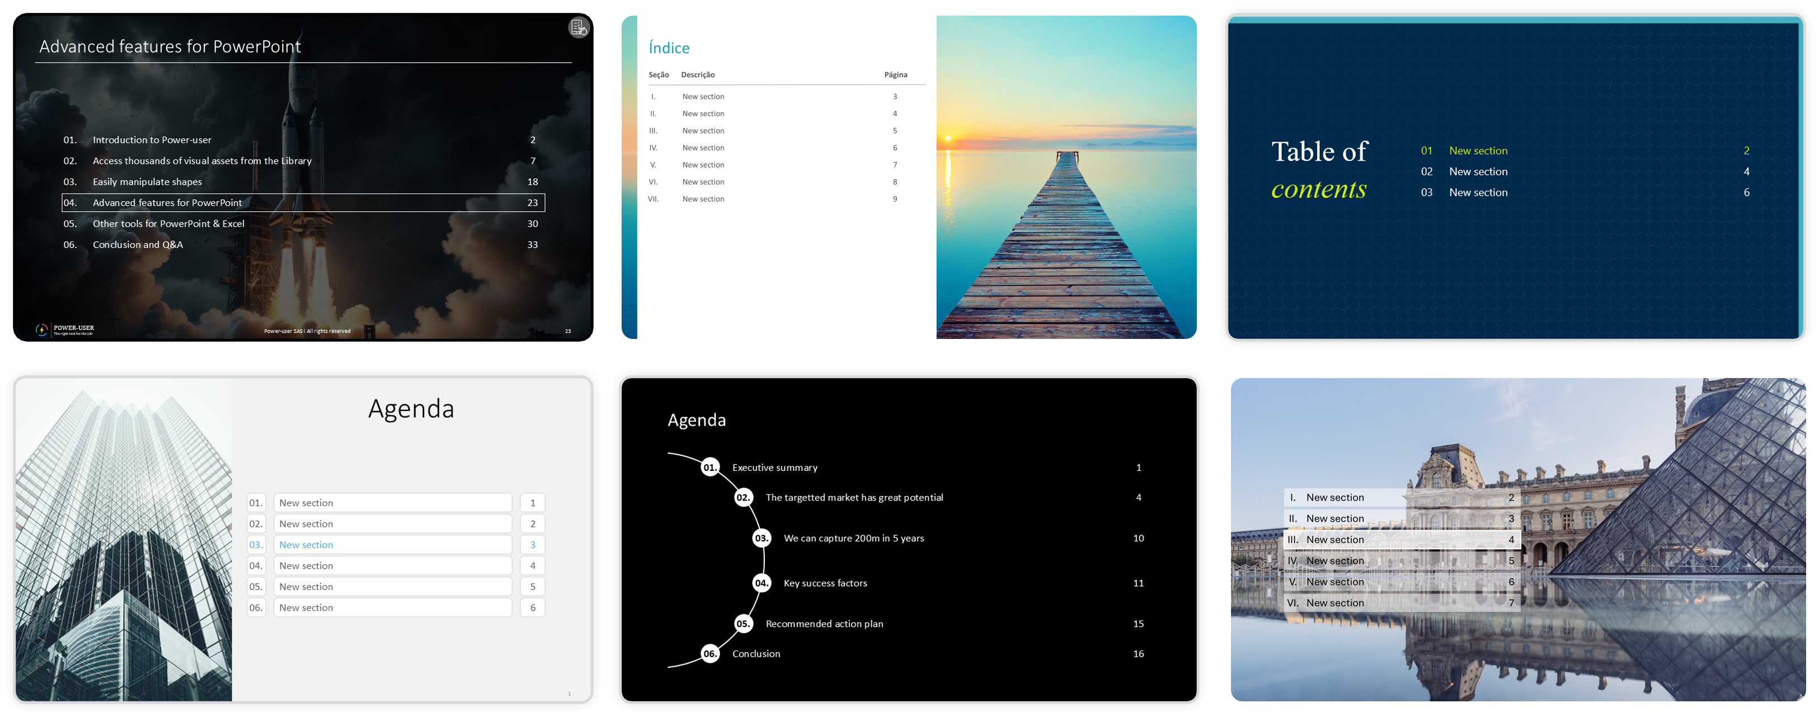Click '01.' New section box on skyscraper Agenda slide
Viewport: 1819px width, 717px height.
393,503
